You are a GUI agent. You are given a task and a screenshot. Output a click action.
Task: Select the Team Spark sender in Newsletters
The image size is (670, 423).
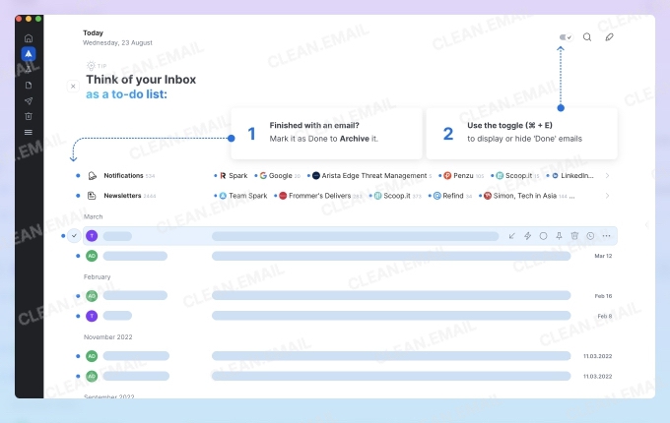pos(242,196)
